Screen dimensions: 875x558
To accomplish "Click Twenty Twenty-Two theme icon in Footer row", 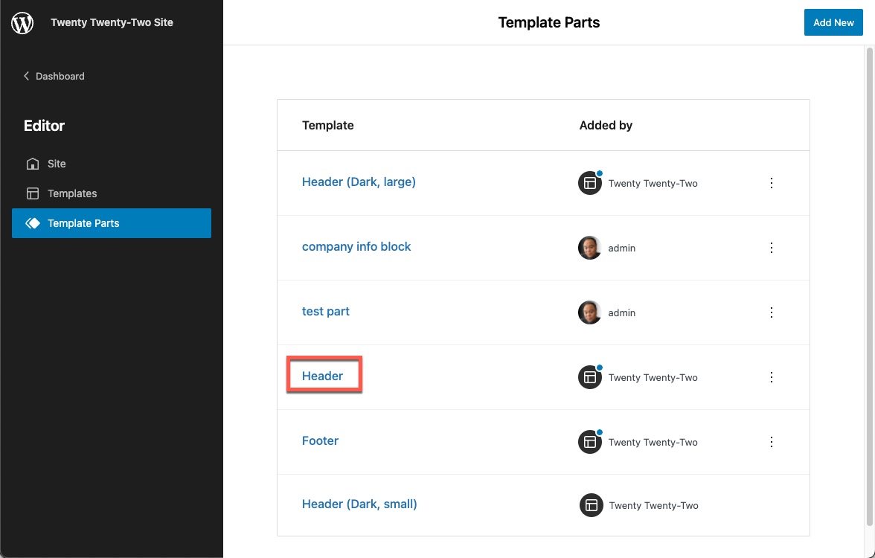I will [590, 442].
